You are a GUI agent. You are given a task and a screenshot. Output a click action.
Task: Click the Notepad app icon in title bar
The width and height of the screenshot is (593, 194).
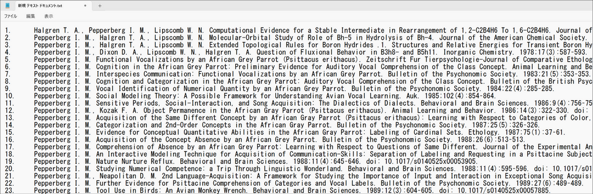point(7,5)
